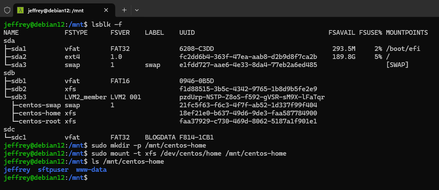Image resolution: width=439 pixels, height=190 pixels.
Task: Click the sftpuser directory name
Action: (53, 170)
